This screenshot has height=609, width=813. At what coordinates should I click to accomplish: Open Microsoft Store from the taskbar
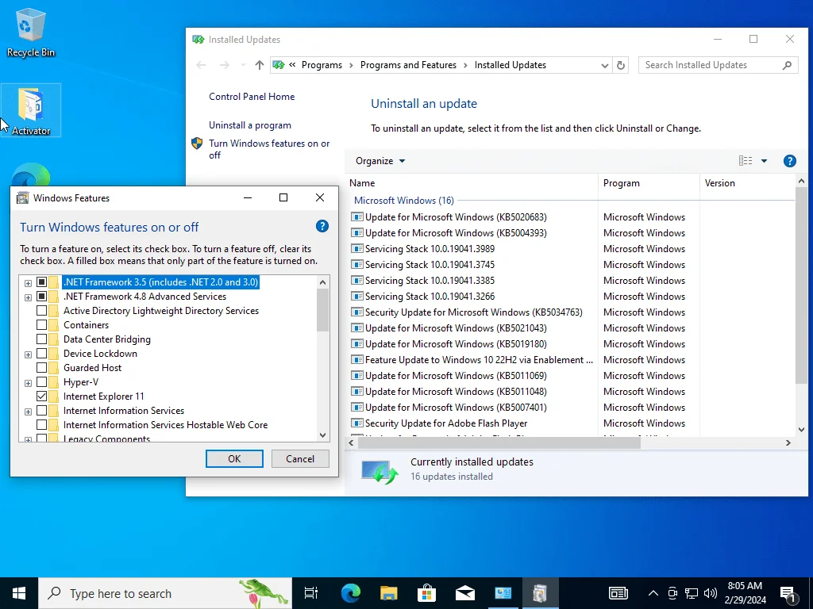[426, 593]
